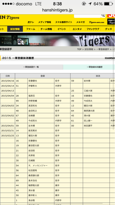Tap the hanshintigers.jp address bar
This screenshot has width=115, height=205.
57,10
